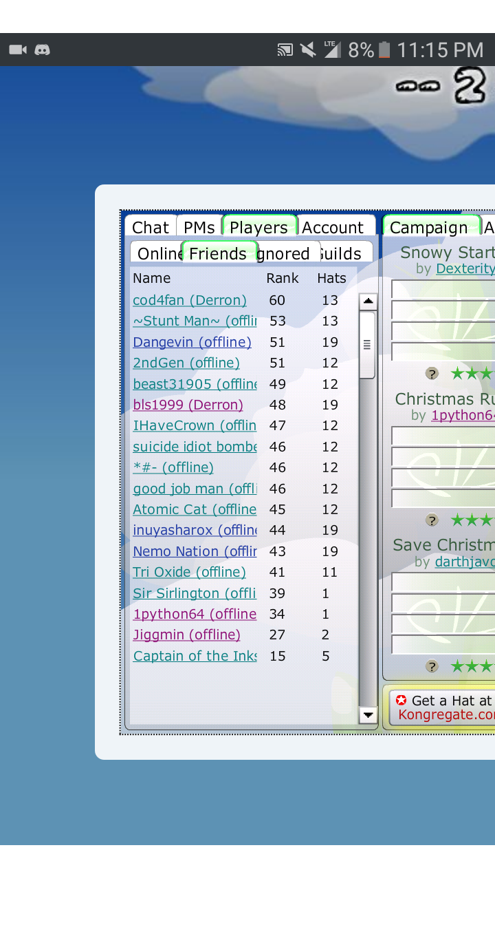
Task: Tap the muted sound status icon
Action: 309,50
